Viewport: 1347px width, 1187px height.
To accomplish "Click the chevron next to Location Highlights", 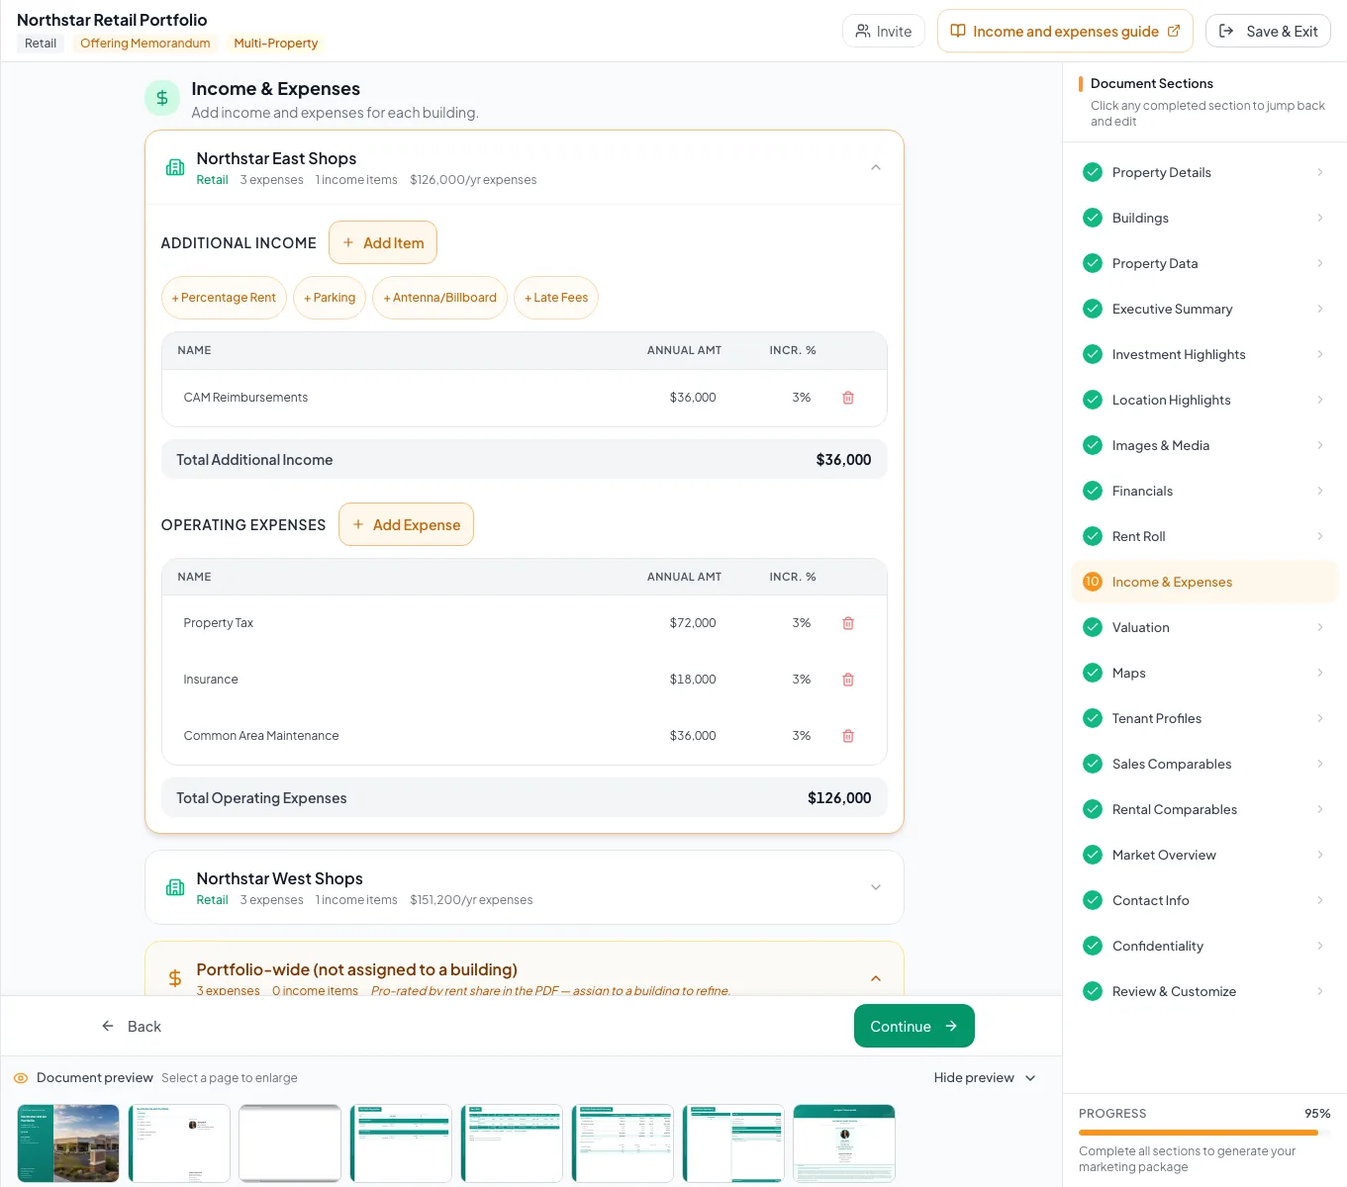I will point(1320,400).
